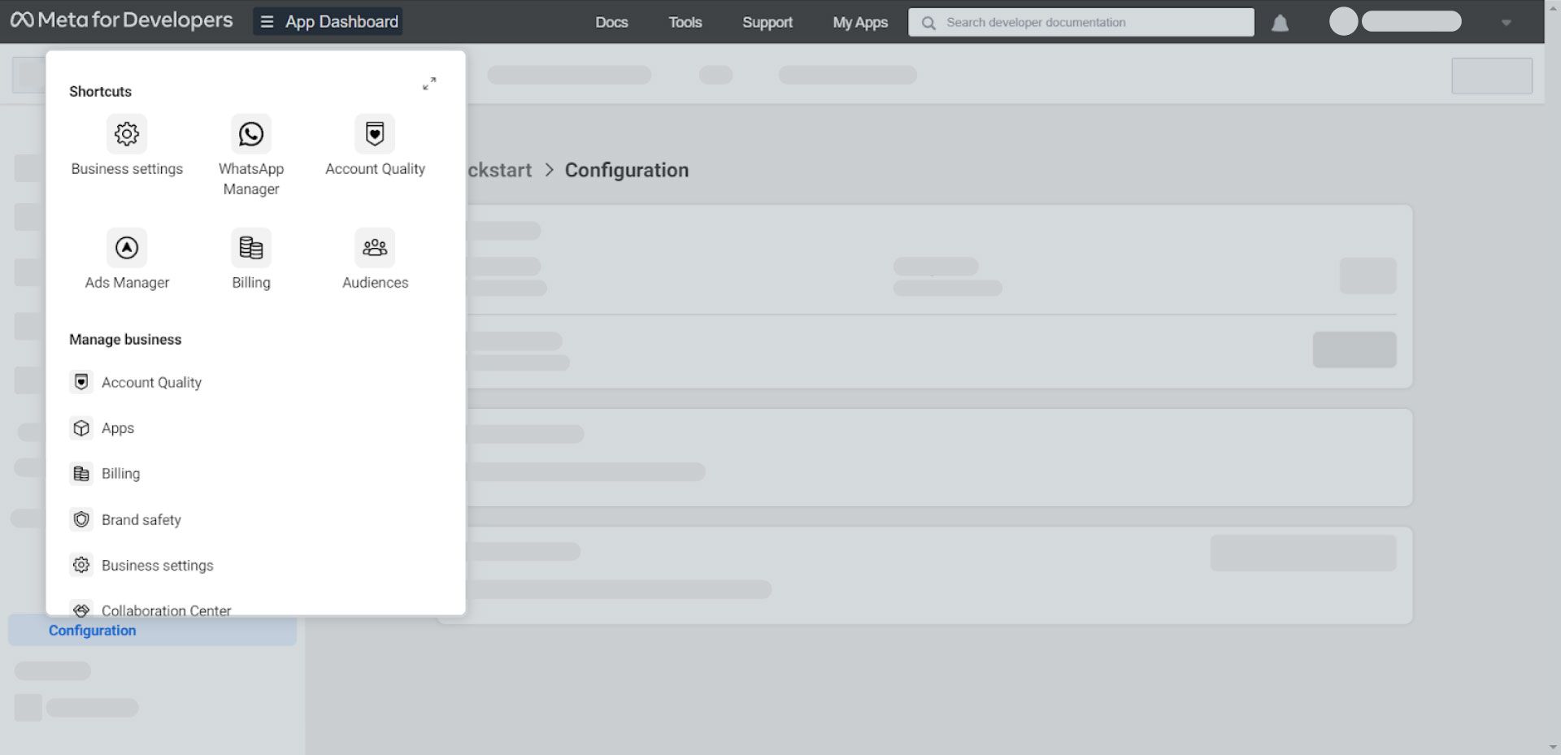Open Business settings shortcut gear icon
This screenshot has width=1561, height=755.
pos(127,134)
